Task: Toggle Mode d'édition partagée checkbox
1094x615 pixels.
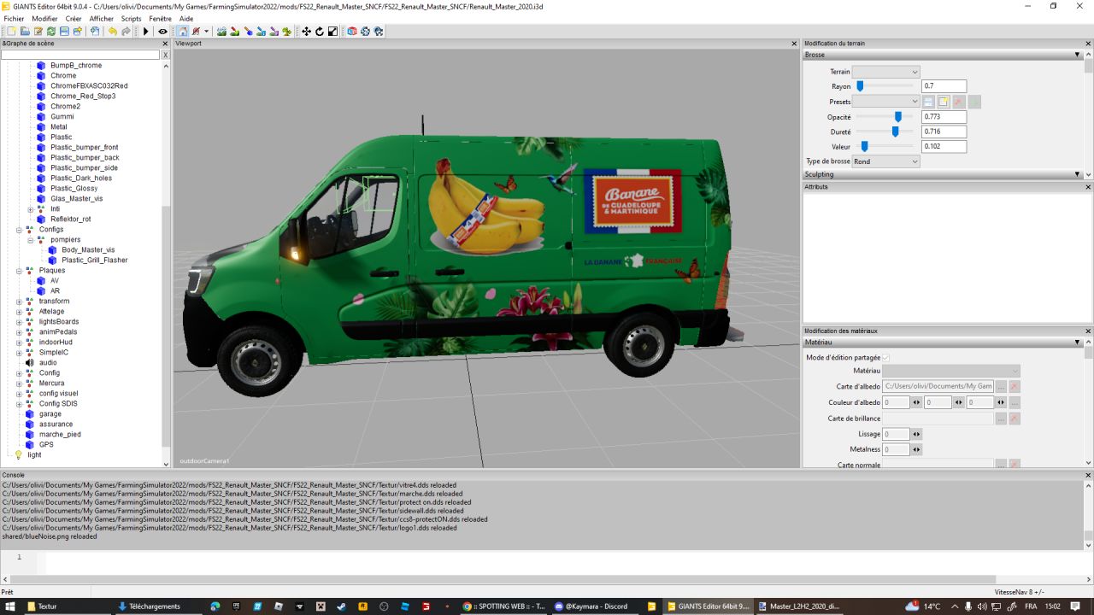Action: coord(885,358)
